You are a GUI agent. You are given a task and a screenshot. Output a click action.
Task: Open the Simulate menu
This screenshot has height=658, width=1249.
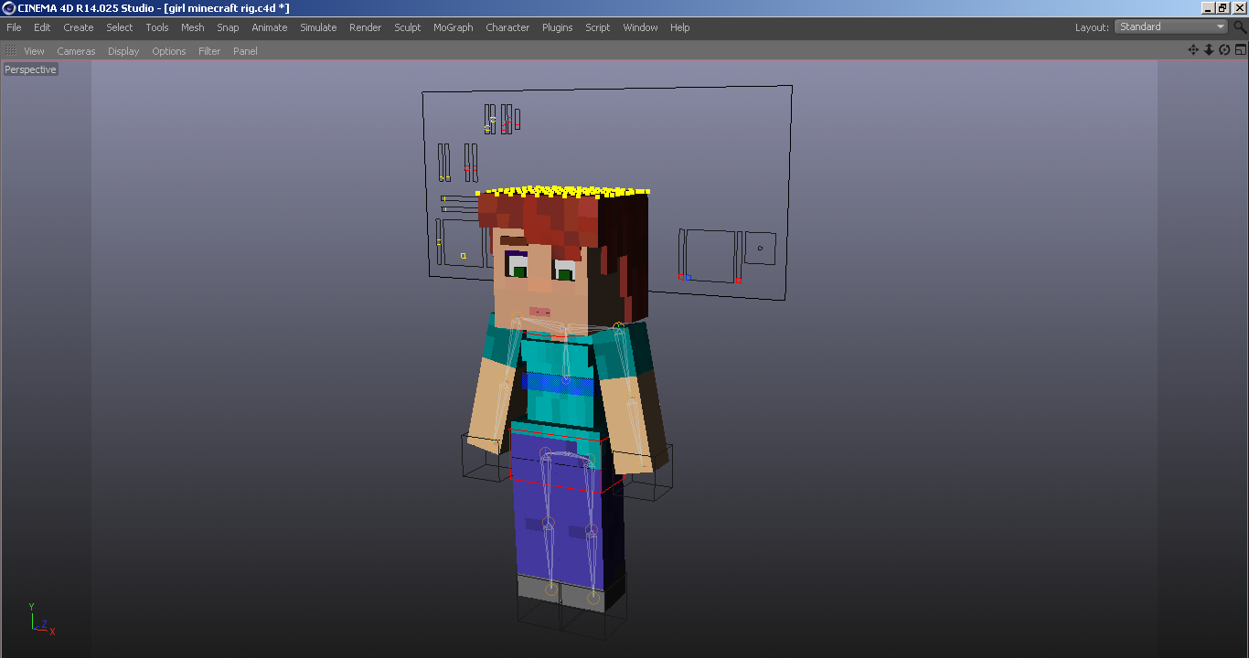point(318,27)
